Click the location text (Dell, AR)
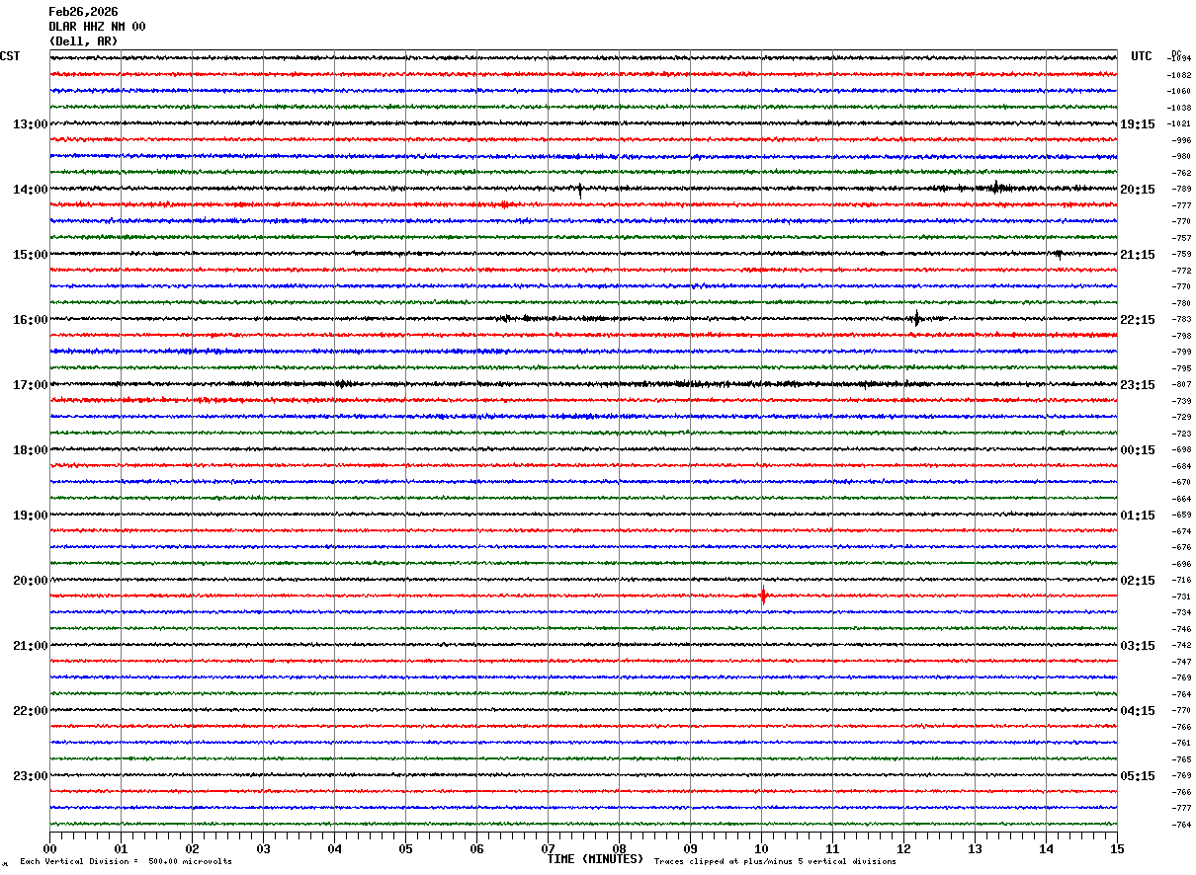This screenshot has height=875, width=1196. click(83, 41)
